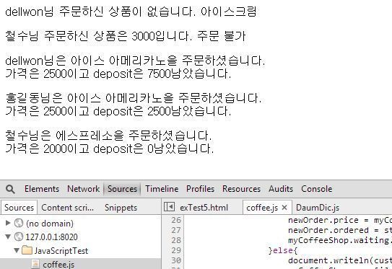Click '홍길동님은 아이스 아메리카노을 주문하셨습니다' text
This screenshot has height=269, width=392.
pos(134,98)
